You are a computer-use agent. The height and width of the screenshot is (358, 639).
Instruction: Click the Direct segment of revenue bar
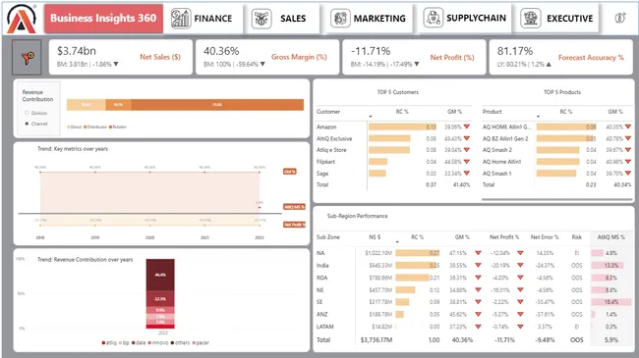tap(86, 105)
